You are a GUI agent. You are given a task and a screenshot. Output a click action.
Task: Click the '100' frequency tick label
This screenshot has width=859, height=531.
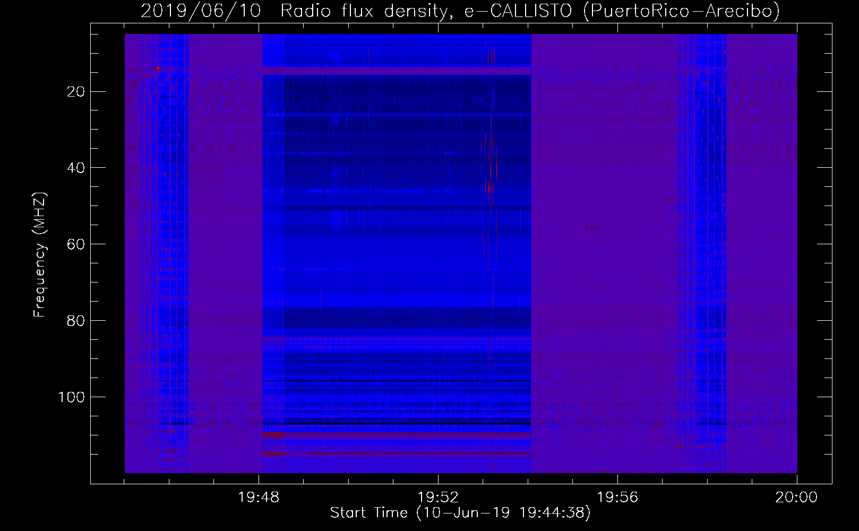72,397
